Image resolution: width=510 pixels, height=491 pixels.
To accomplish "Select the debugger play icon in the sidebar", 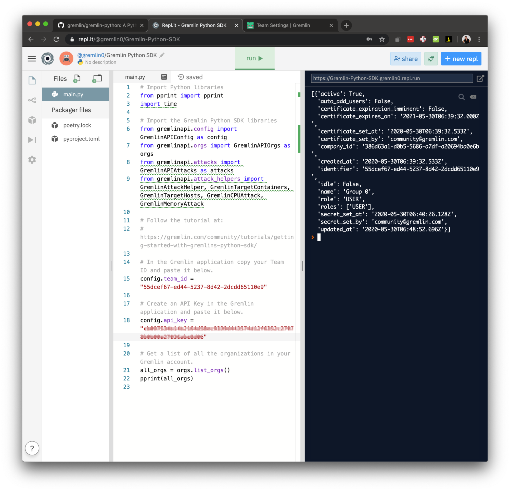I will tap(32, 140).
